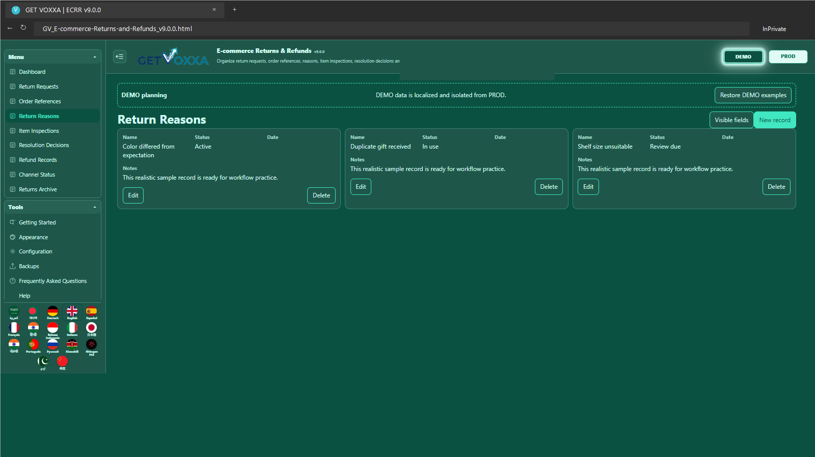
Task: Delete the Shelf size unsuitable record
Action: 776,187
